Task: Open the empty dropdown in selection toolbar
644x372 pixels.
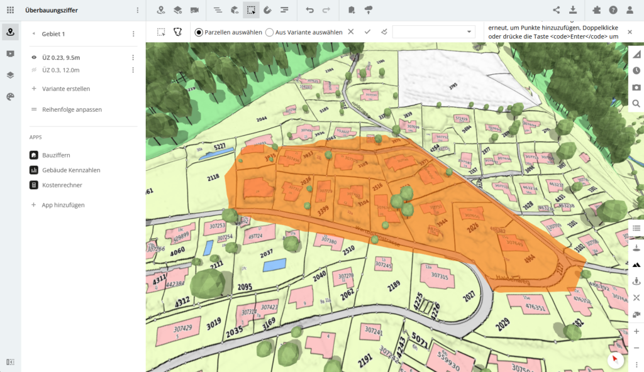Action: tap(433, 32)
